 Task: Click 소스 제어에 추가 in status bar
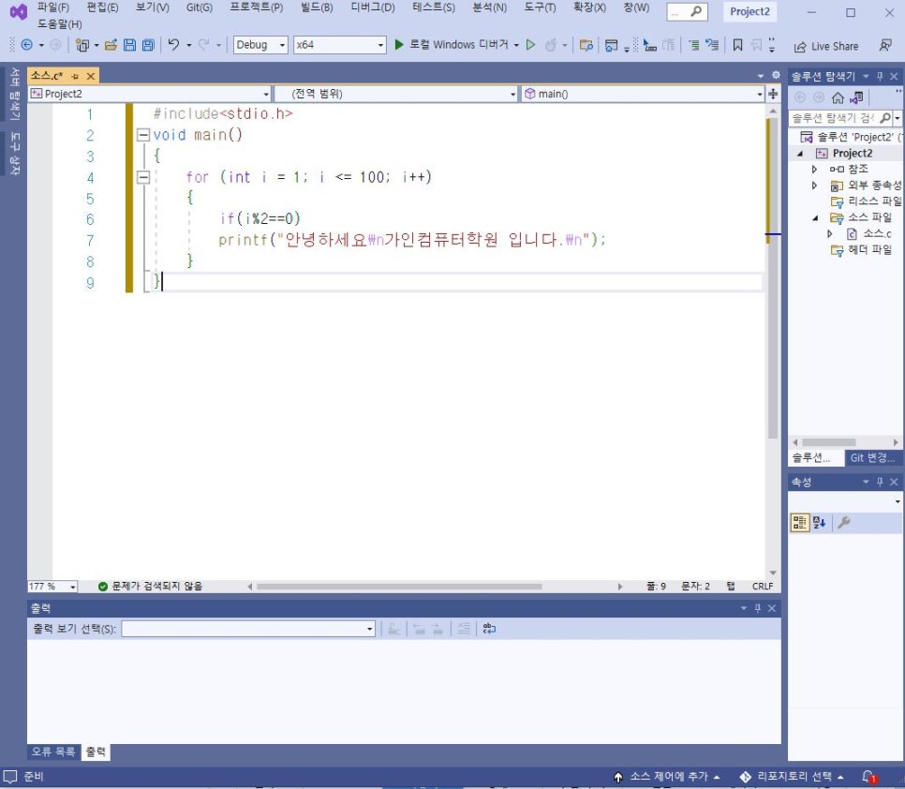pos(668,776)
